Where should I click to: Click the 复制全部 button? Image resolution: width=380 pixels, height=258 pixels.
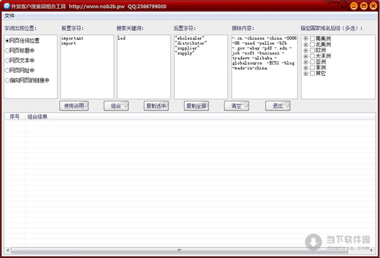click(x=197, y=106)
